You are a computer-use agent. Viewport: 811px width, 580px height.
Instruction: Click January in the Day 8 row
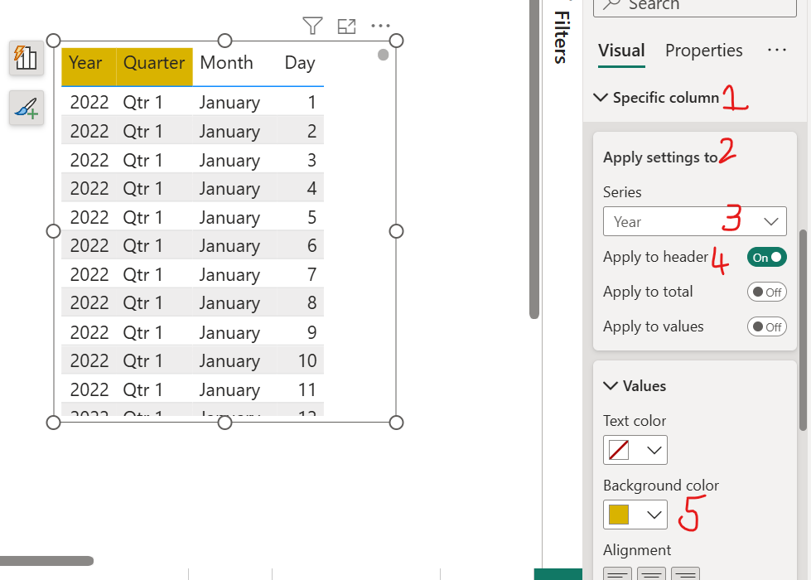(229, 303)
